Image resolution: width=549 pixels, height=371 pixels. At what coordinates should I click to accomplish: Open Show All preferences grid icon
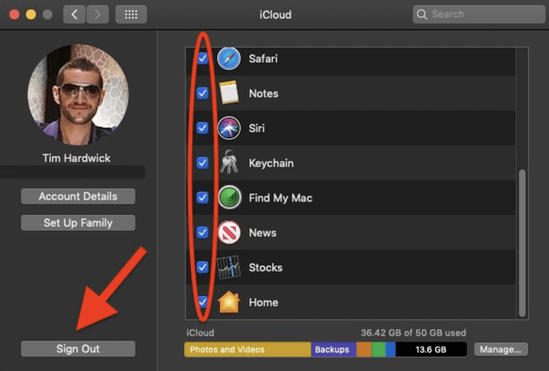click(131, 14)
